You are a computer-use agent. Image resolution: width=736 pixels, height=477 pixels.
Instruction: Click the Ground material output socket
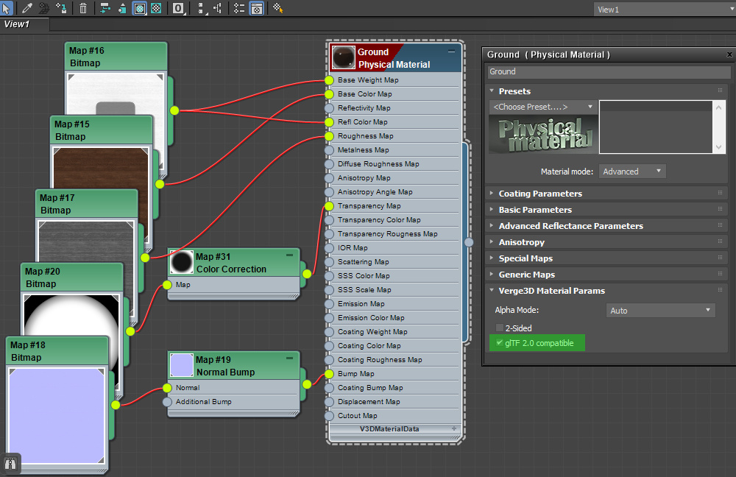pos(469,242)
